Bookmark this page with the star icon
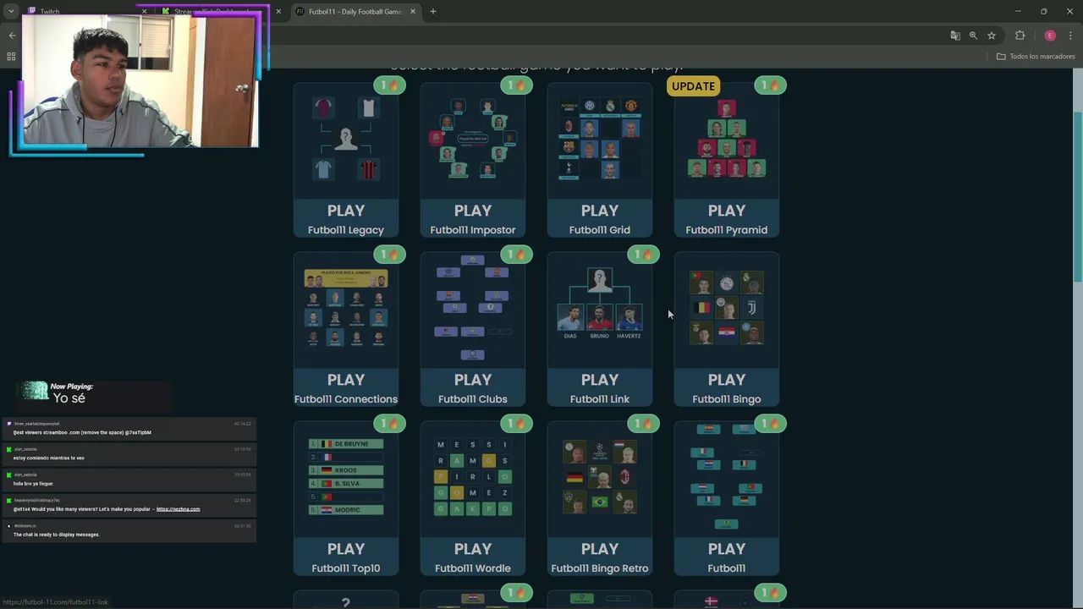The width and height of the screenshot is (1083, 609). click(992, 36)
